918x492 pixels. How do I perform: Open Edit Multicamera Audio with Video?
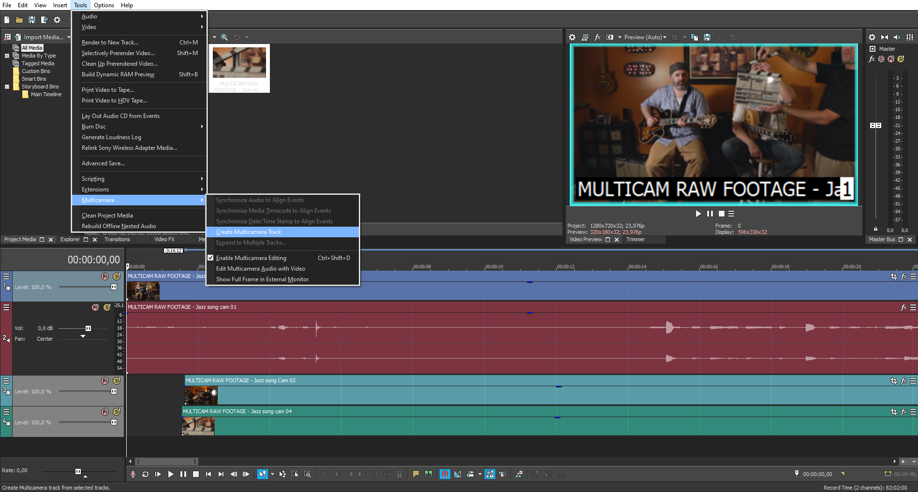click(x=260, y=269)
